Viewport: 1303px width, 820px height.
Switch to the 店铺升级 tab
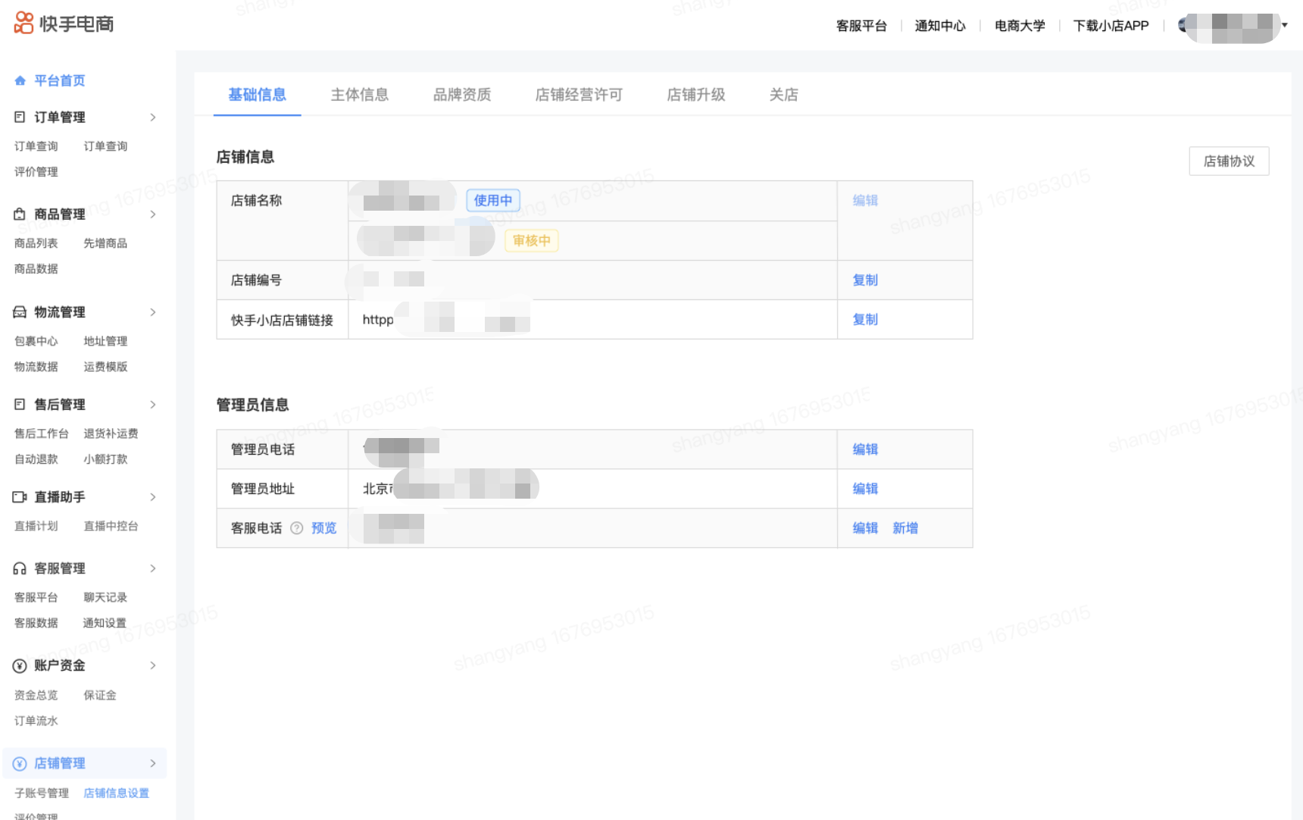point(695,95)
